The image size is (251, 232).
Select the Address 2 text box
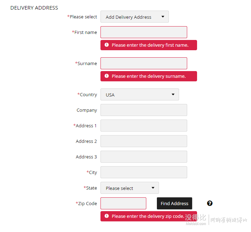144,141
